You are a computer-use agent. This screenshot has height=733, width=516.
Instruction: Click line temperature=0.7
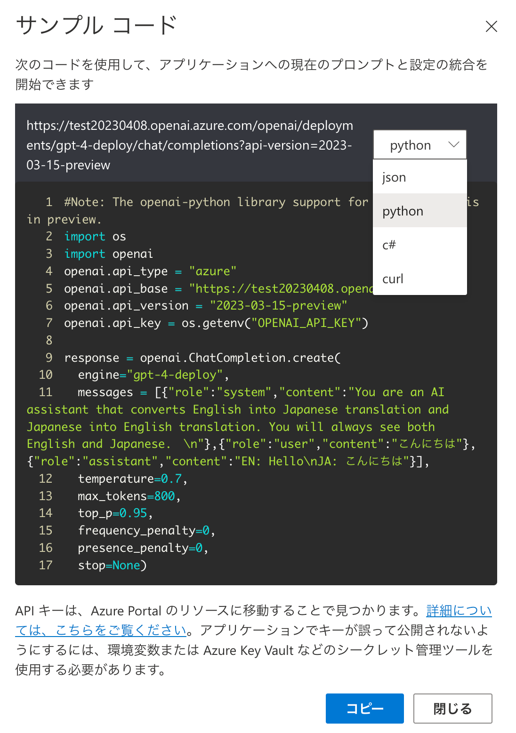coord(133,479)
